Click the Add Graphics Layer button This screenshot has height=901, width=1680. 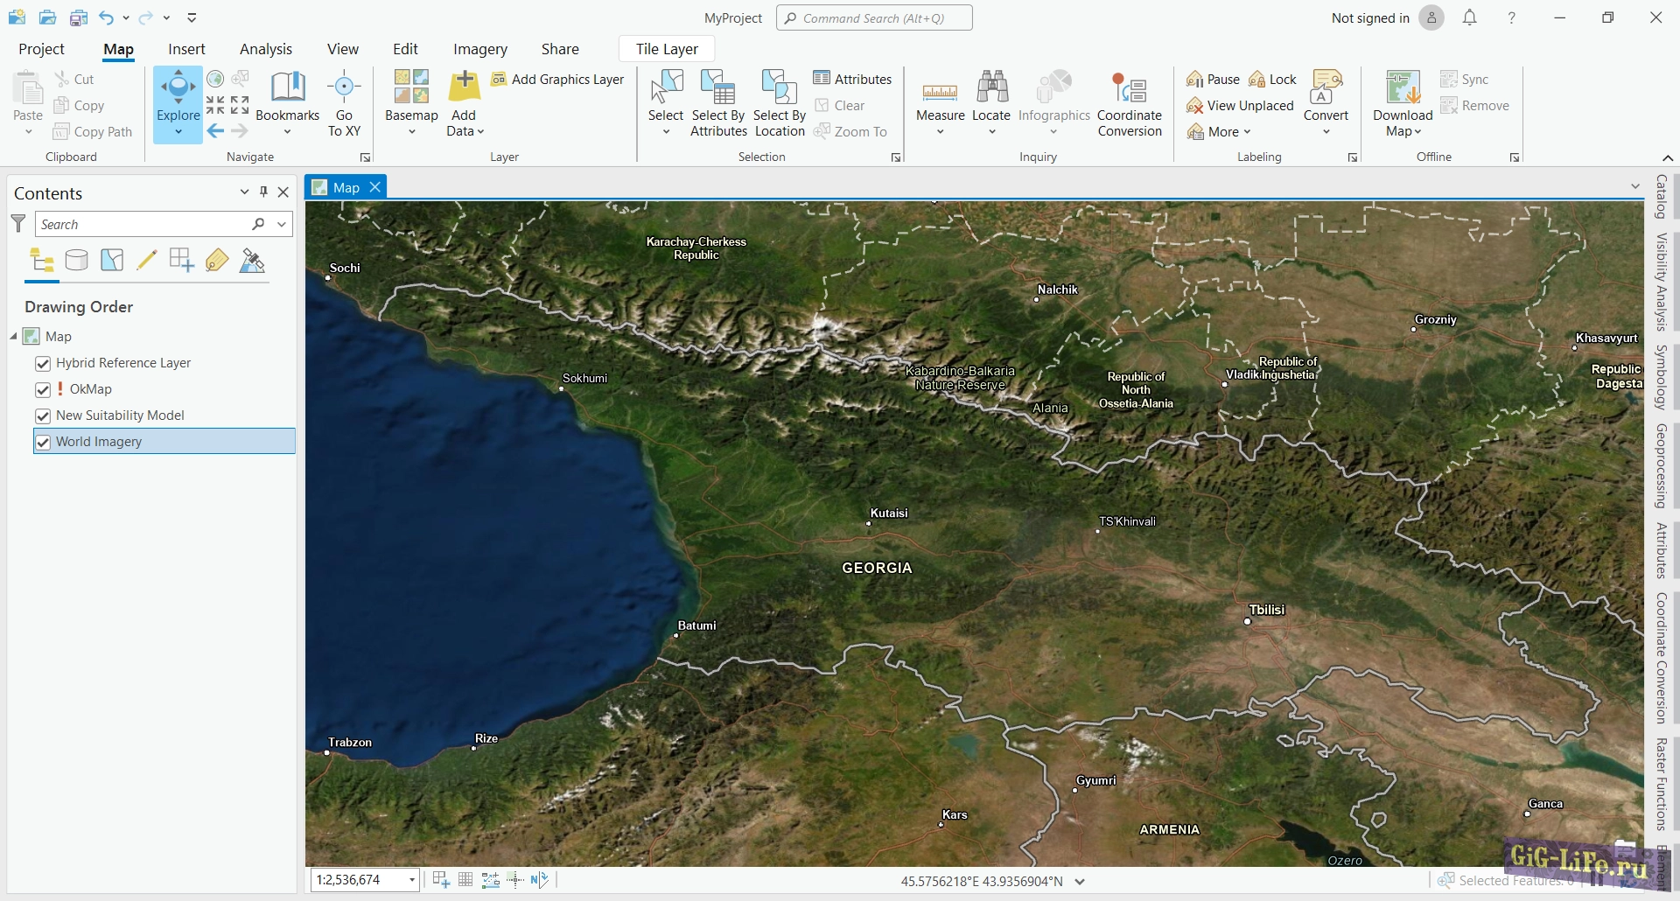click(x=557, y=80)
